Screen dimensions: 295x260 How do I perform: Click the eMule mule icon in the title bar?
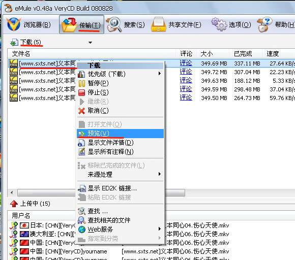9,8
